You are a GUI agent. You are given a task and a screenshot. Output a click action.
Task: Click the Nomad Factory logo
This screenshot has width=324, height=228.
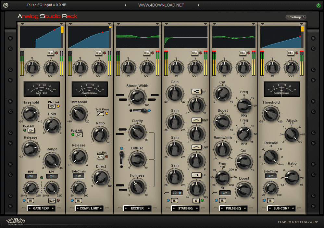(16, 222)
